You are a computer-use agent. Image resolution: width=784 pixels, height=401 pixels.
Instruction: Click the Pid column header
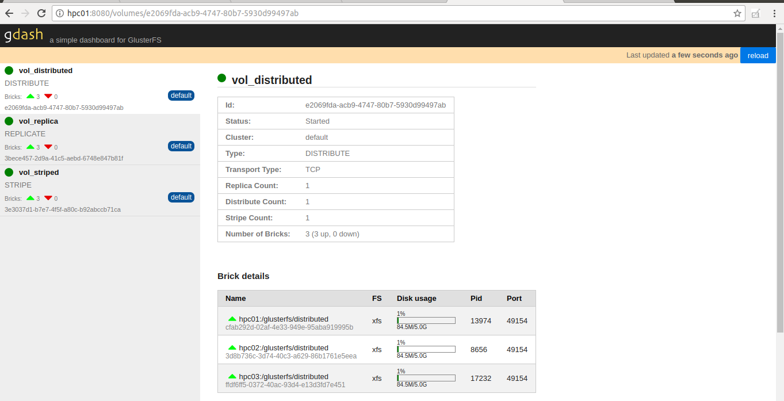[476, 298]
